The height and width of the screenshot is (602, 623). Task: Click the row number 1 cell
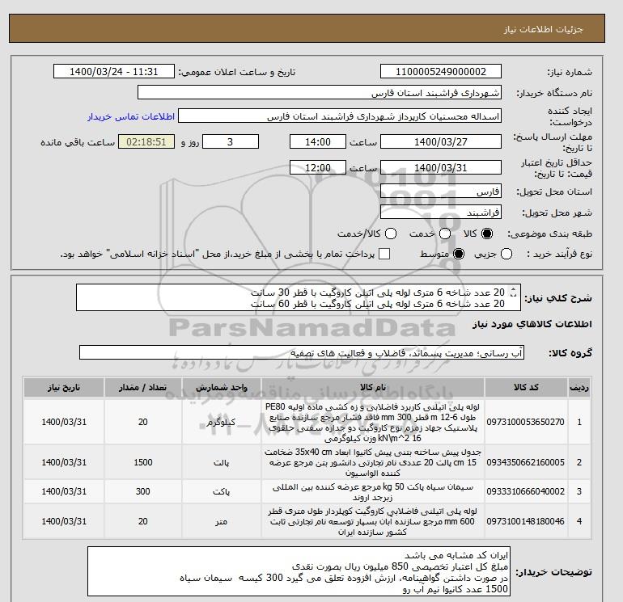[579, 423]
